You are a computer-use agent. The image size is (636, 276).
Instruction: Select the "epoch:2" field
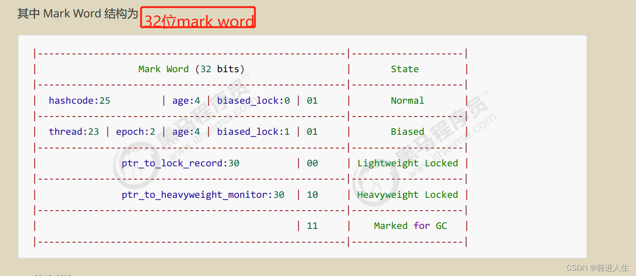pyautogui.click(x=136, y=132)
